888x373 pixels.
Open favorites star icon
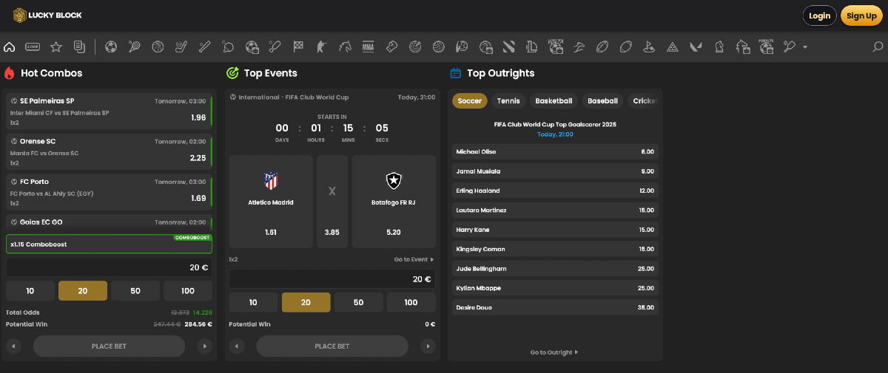click(56, 47)
